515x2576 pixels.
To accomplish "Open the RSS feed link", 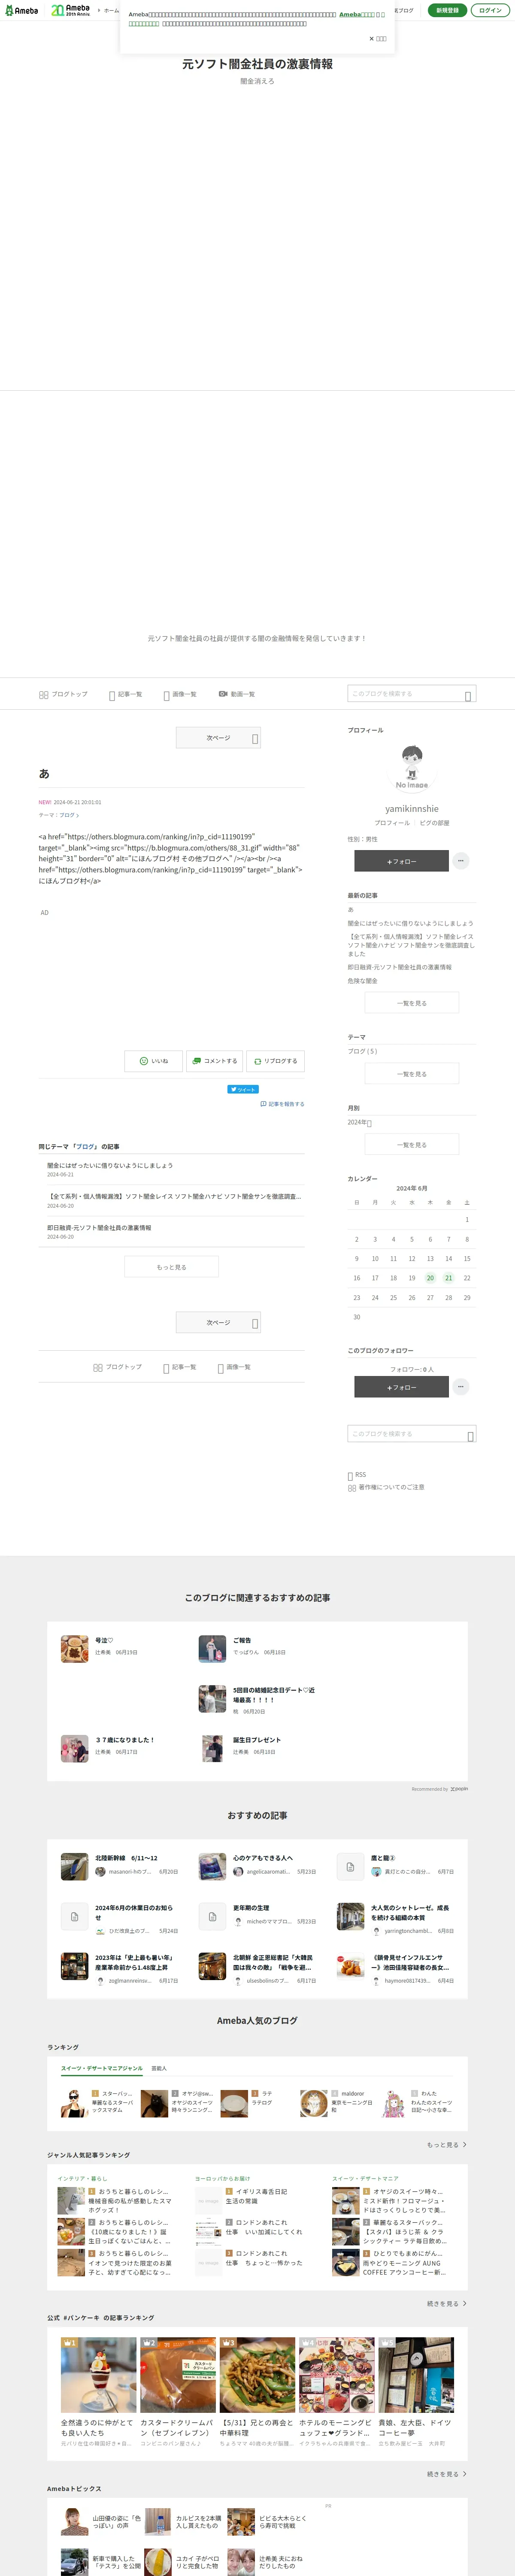I will 357,1475.
